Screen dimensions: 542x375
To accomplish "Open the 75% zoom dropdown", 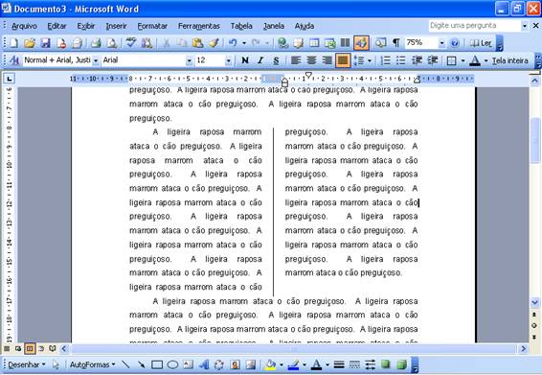I will point(441,43).
